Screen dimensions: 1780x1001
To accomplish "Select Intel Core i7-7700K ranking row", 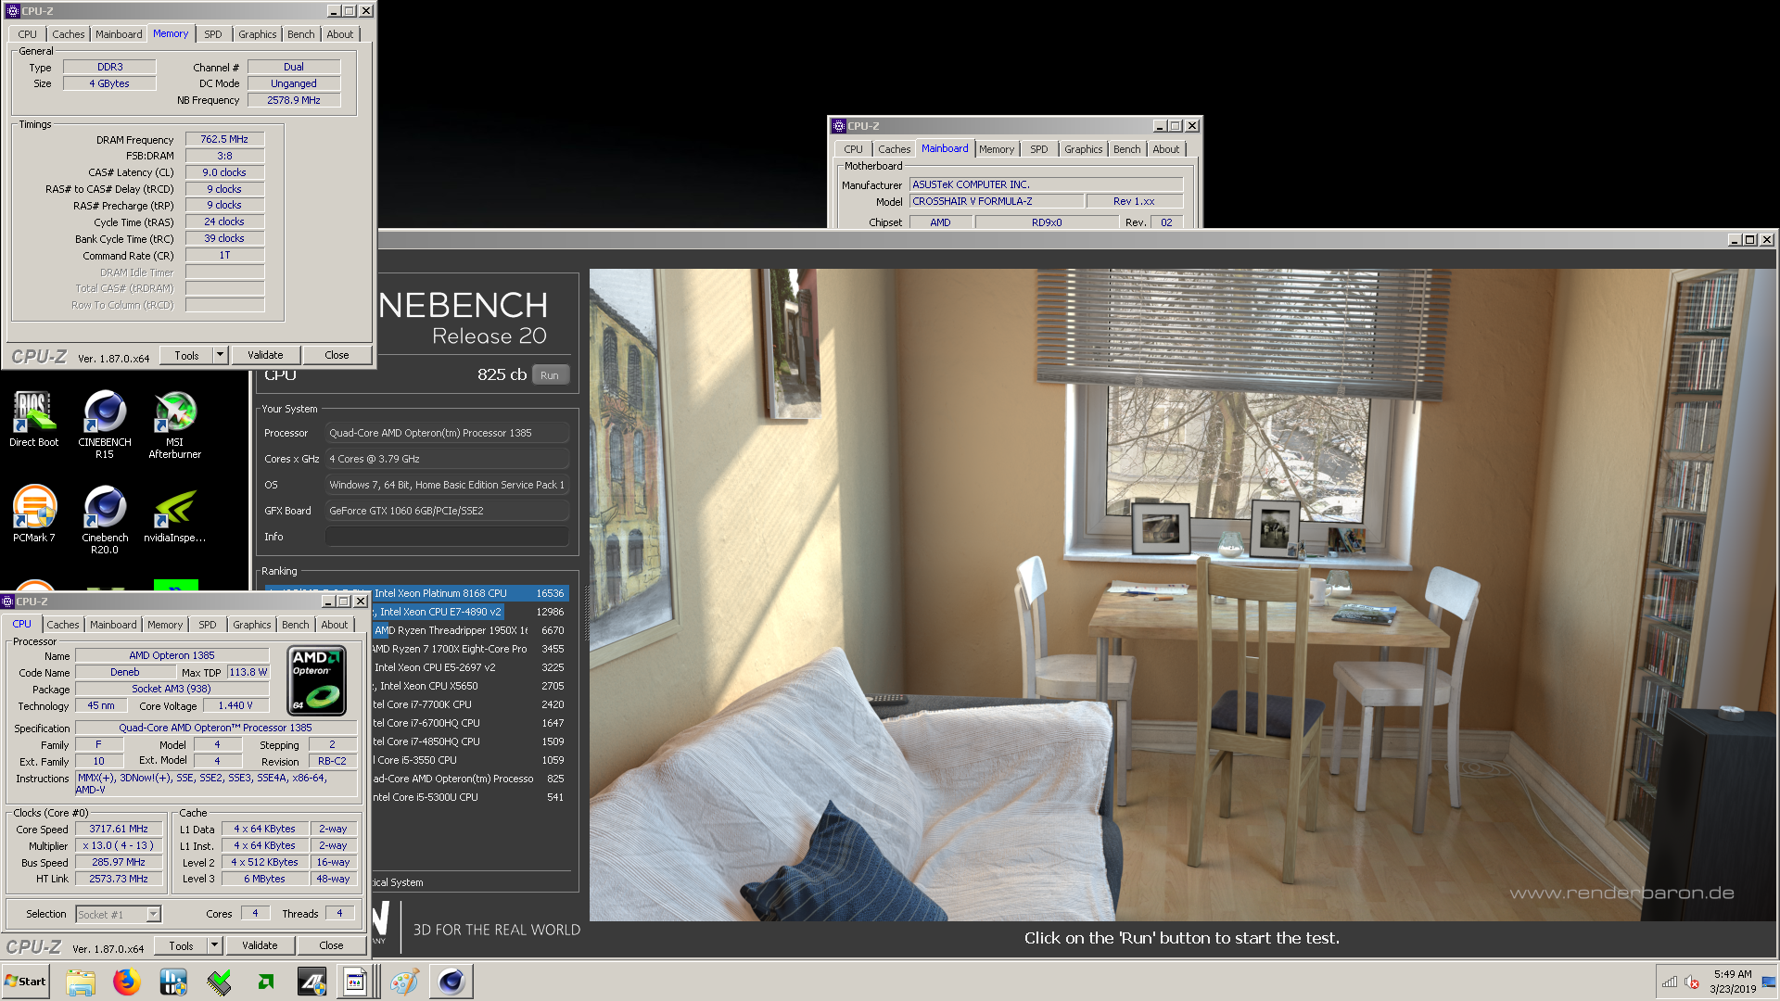I will 471,704.
